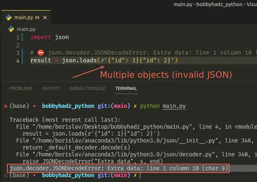The width and height of the screenshot is (257, 182).
Task: Click line number 1 in the gutter
Action: coord(18,37)
